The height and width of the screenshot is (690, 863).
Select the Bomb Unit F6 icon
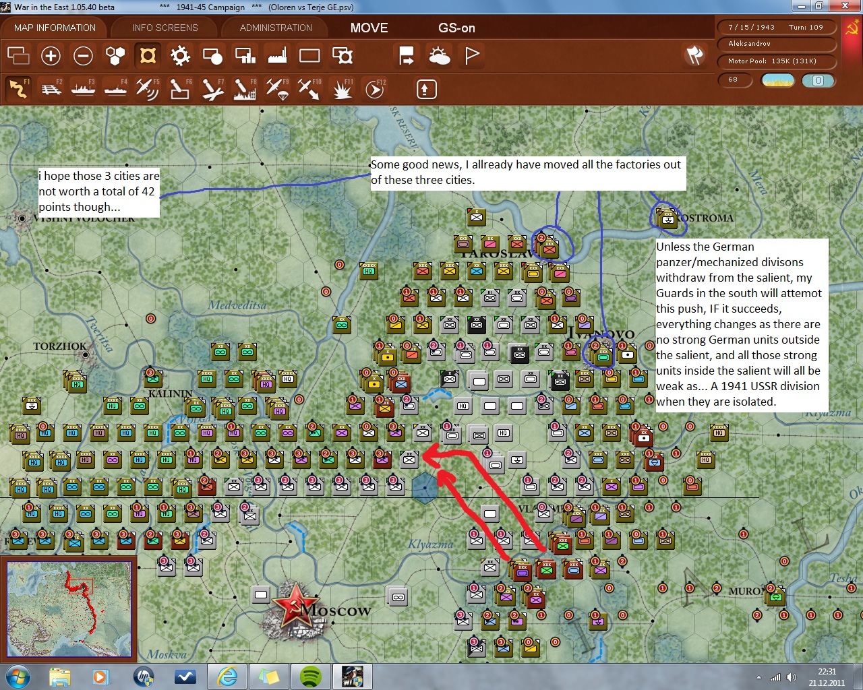(180, 88)
